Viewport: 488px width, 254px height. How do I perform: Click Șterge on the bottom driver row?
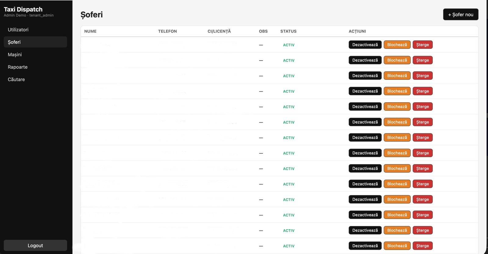pos(422,246)
